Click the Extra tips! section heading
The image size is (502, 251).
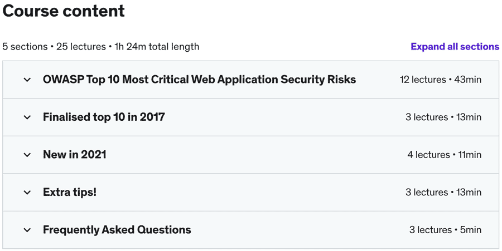click(x=70, y=193)
